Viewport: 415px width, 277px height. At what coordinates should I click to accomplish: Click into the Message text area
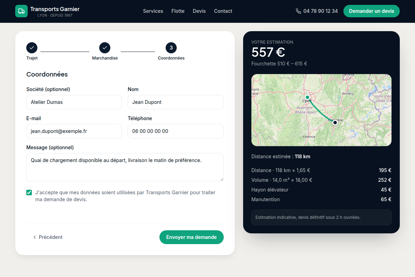(125, 167)
